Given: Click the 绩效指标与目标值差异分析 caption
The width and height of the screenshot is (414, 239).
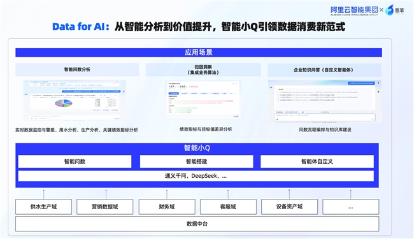Looking at the screenshot, I should pyautogui.click(x=206, y=129).
